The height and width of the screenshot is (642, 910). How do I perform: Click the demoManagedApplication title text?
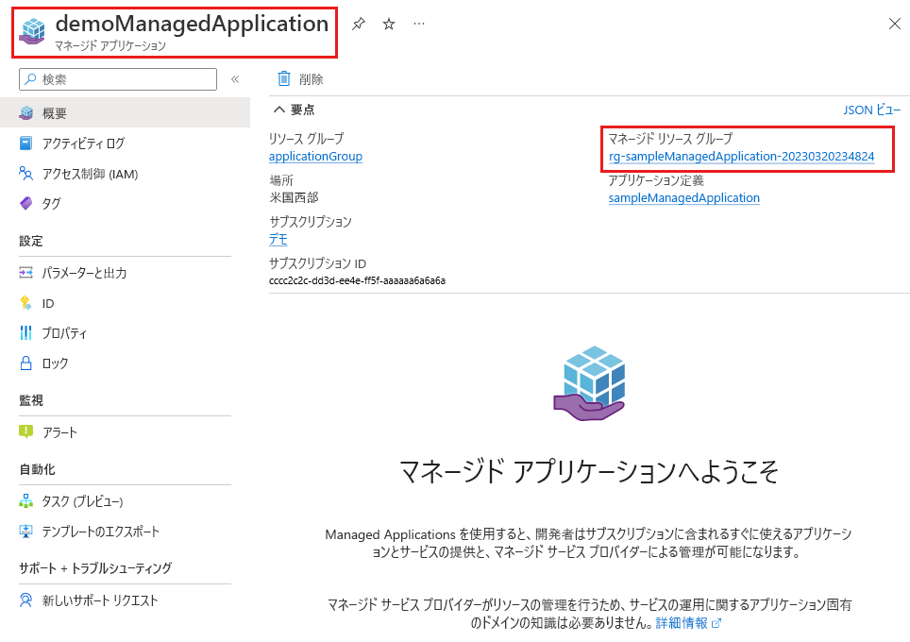192,24
